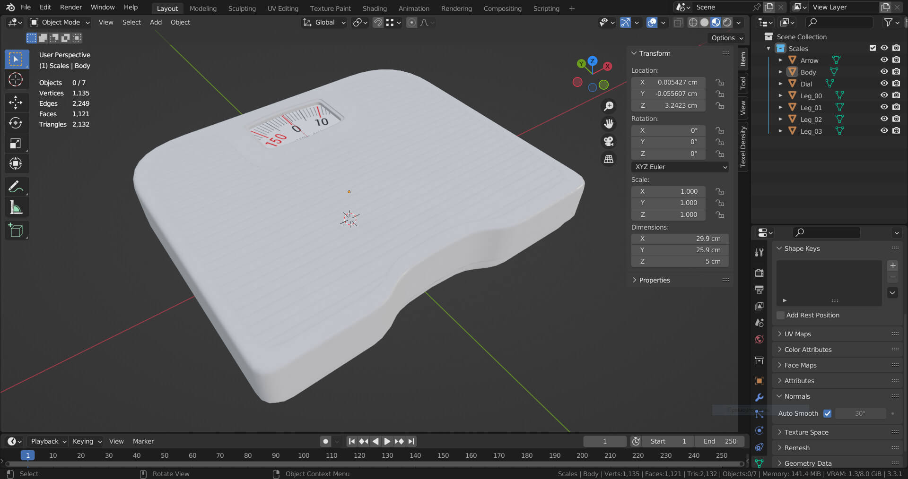Click the Auto Smooth angle slider
This screenshot has width=908, height=479.
(x=860, y=413)
